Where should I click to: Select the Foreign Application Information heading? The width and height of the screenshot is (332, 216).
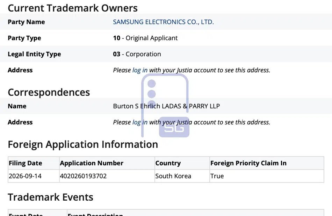[x=83, y=144]
